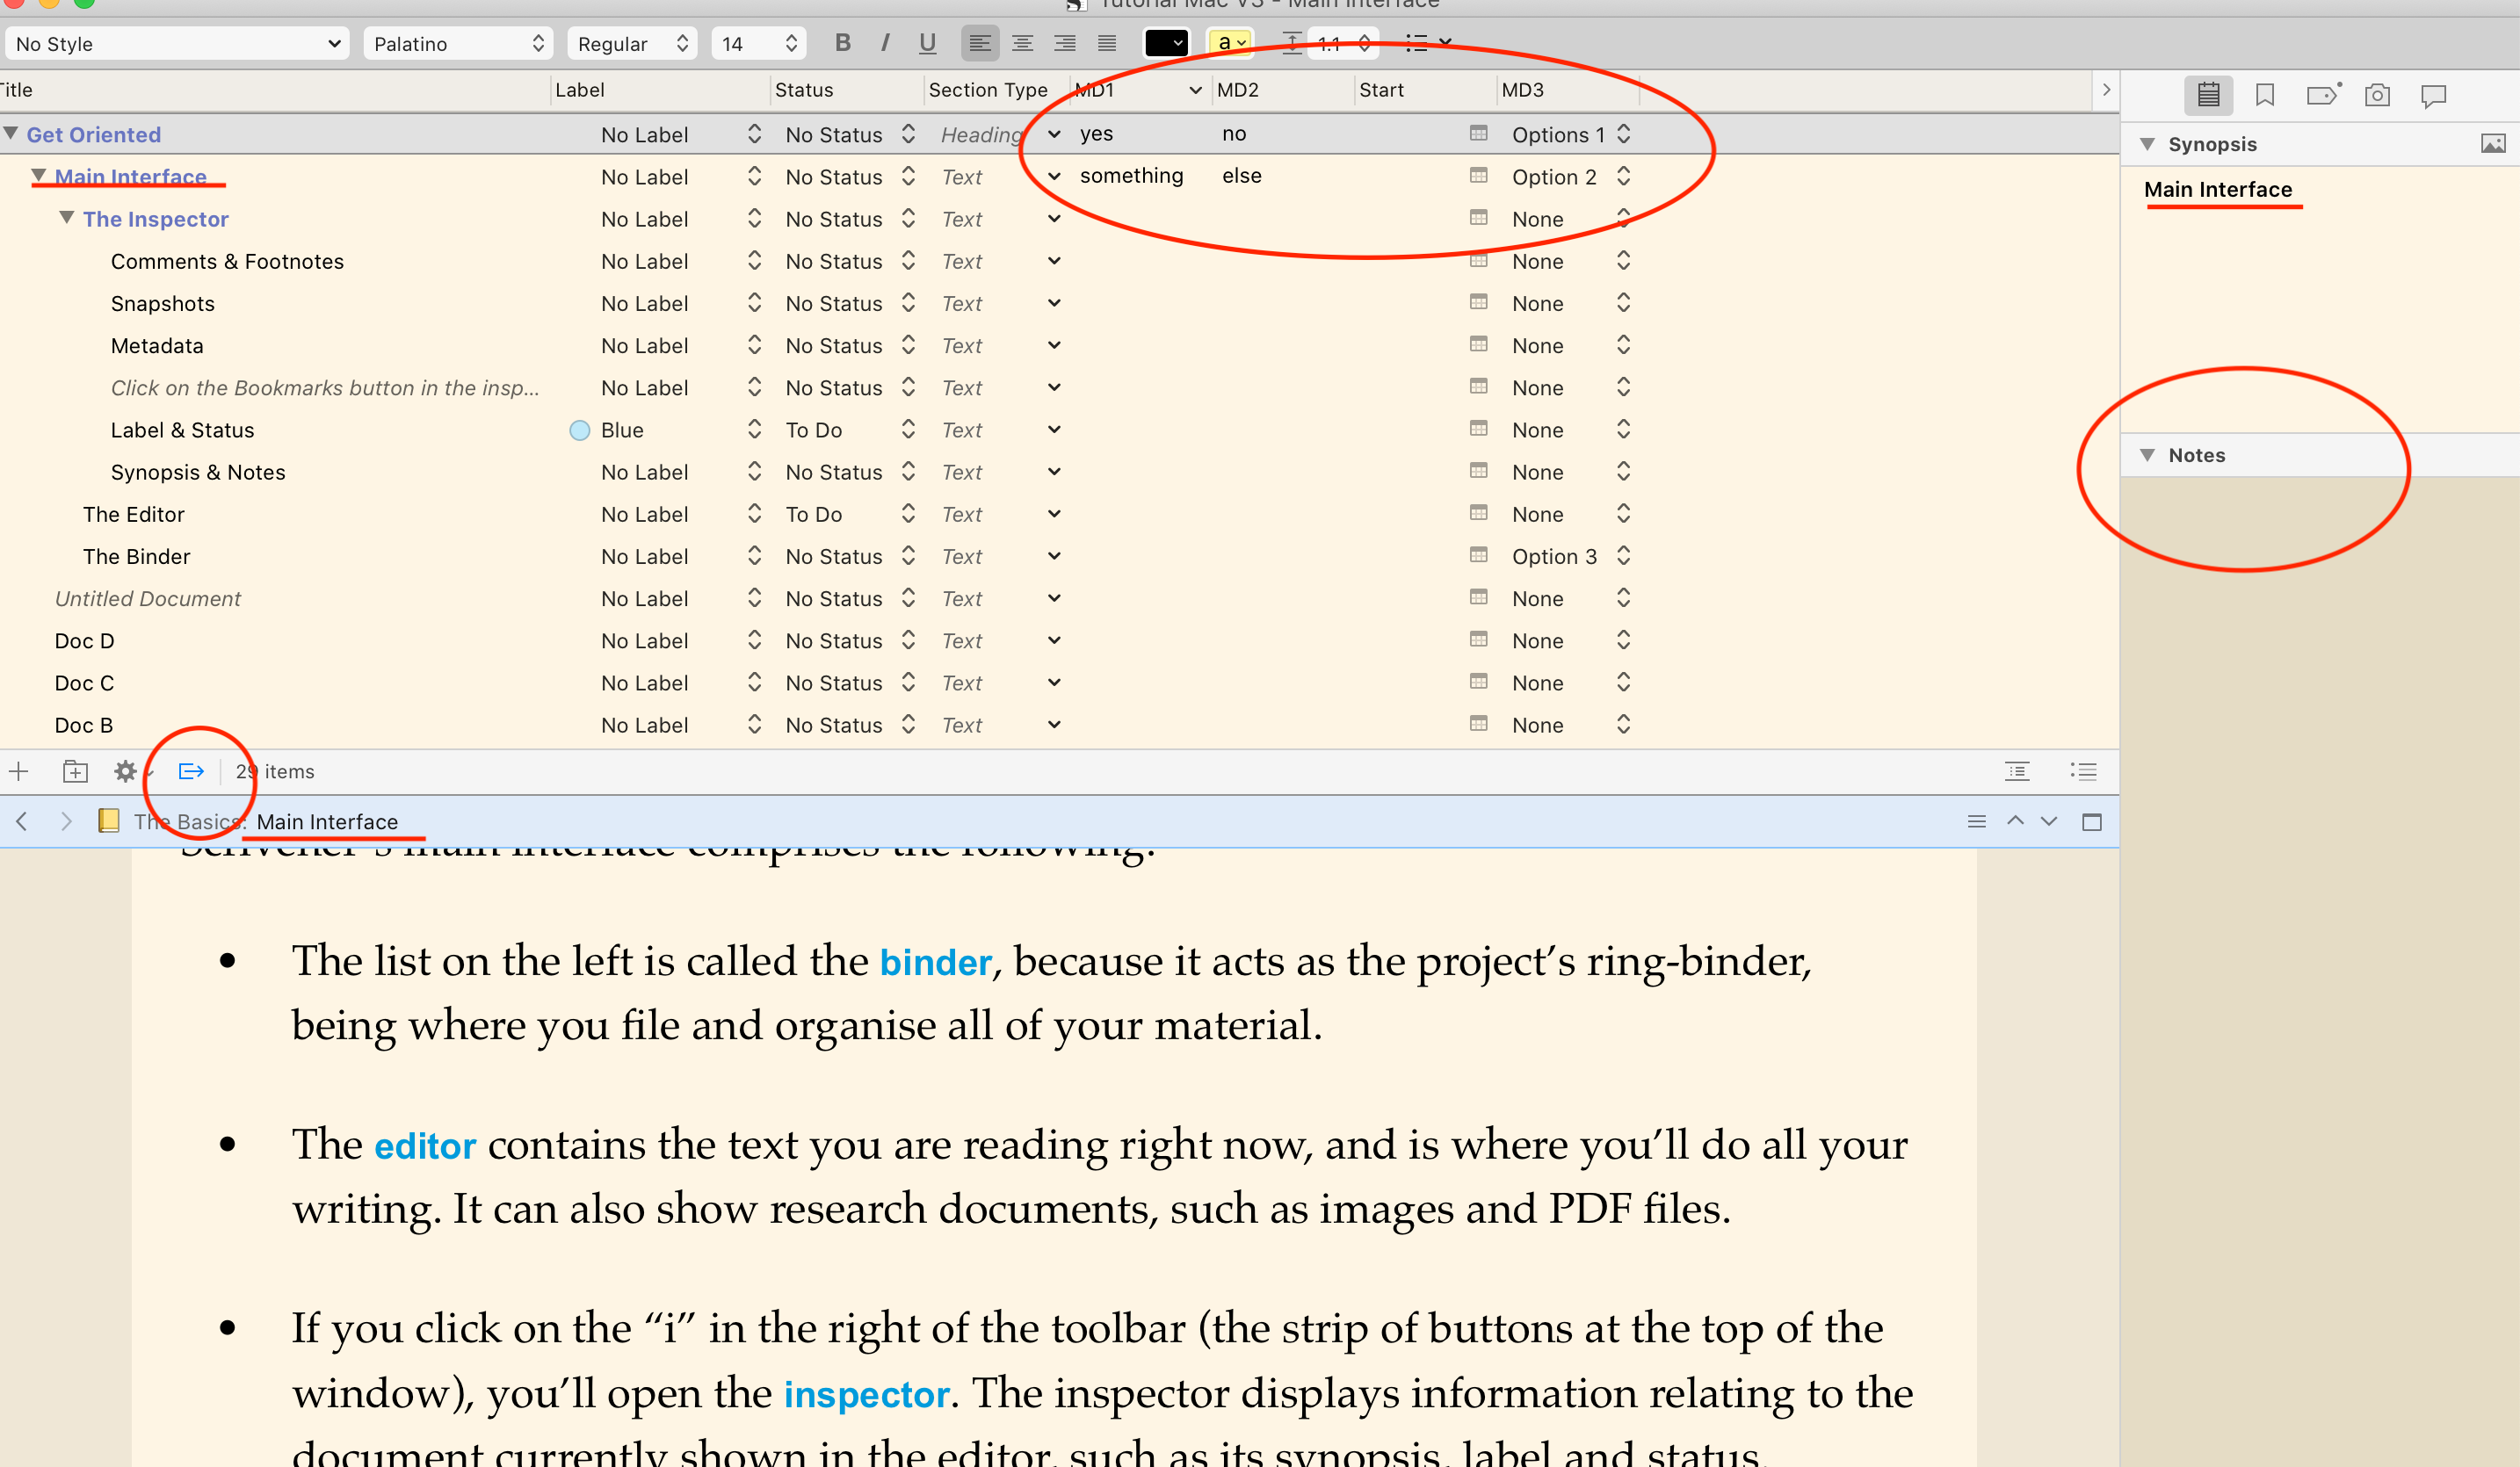Collapse the Get Oriented folder

(11, 133)
